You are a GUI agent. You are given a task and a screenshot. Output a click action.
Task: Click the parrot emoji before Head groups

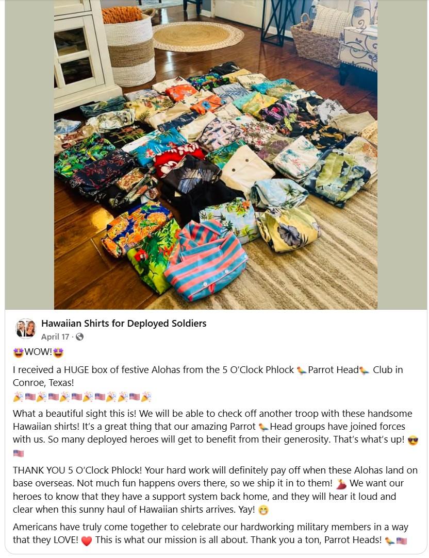(263, 427)
